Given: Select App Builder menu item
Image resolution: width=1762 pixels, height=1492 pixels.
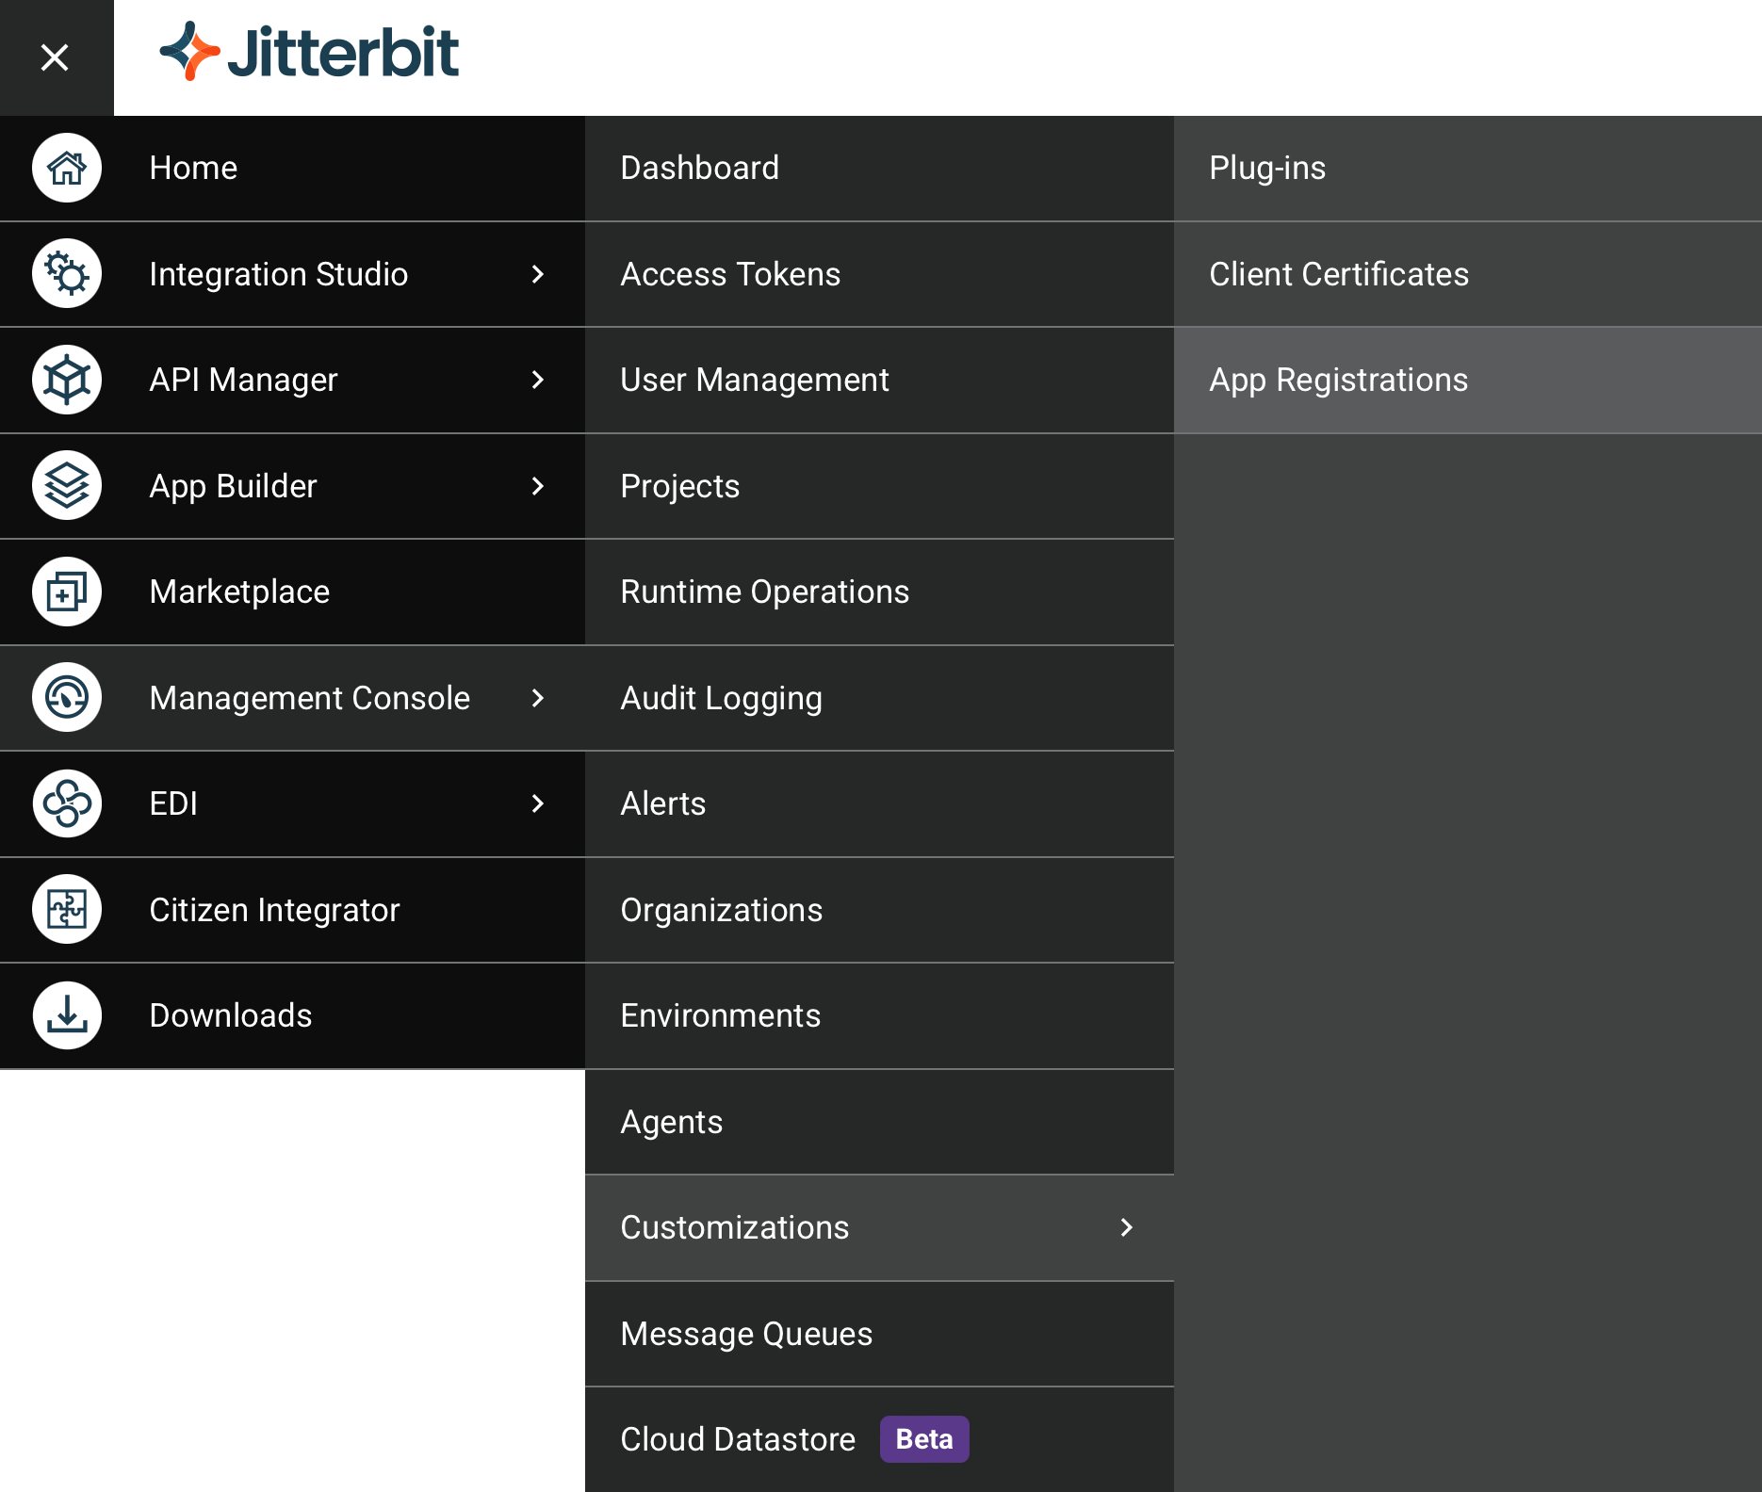Looking at the screenshot, I should click(292, 486).
